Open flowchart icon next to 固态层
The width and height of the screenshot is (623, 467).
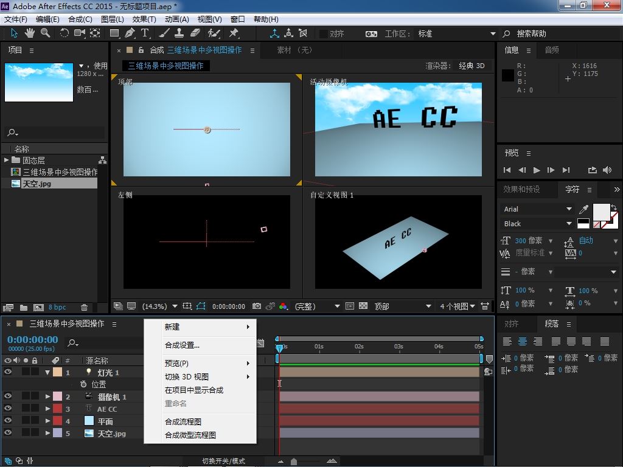pos(102,160)
